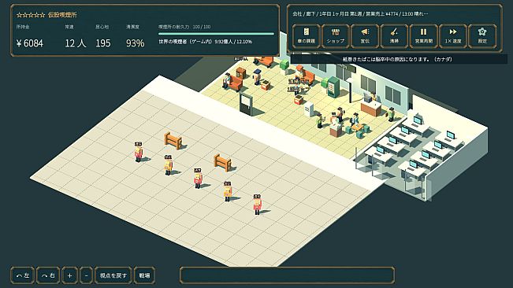Click the tobacco warning ticker mentioning カナダ

[397, 59]
